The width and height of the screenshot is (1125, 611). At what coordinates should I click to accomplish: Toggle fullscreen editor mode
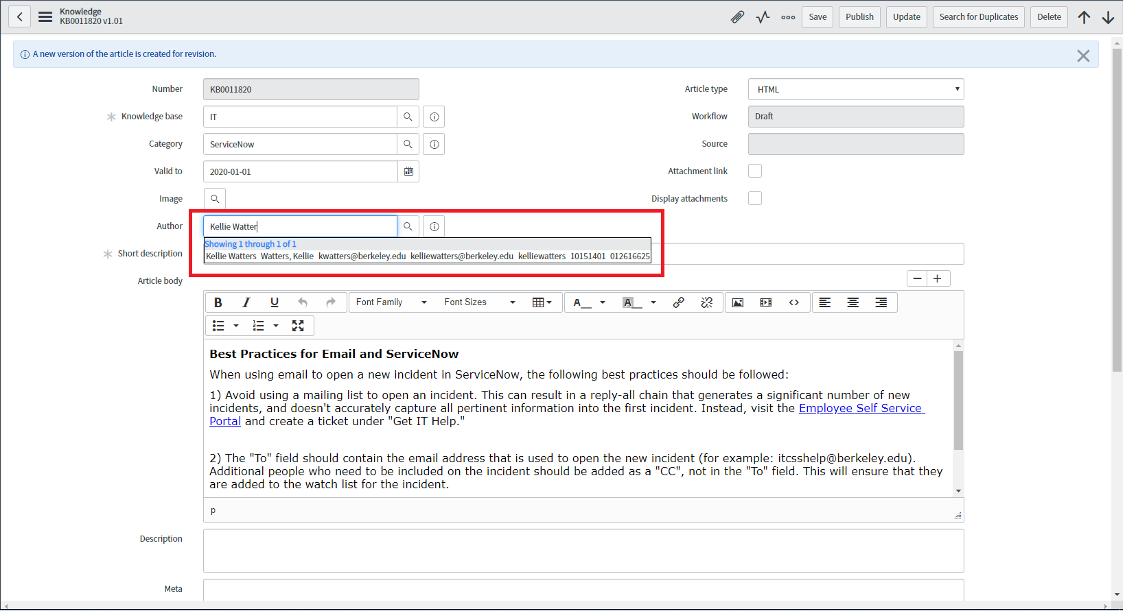298,326
